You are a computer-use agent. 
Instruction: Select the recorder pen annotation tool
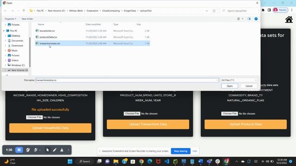click(55, 150)
